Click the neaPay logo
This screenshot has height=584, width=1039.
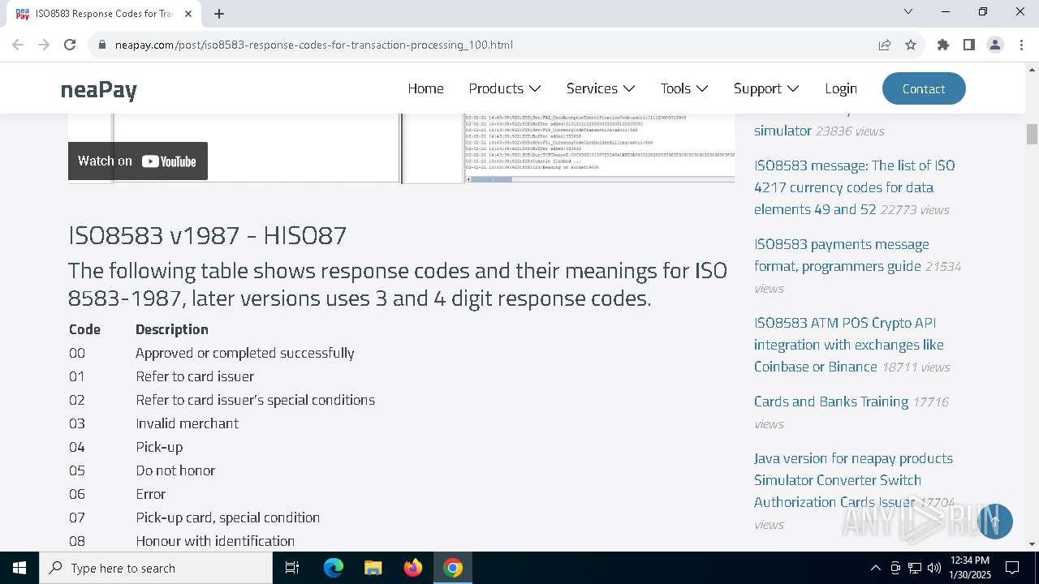coord(99,89)
